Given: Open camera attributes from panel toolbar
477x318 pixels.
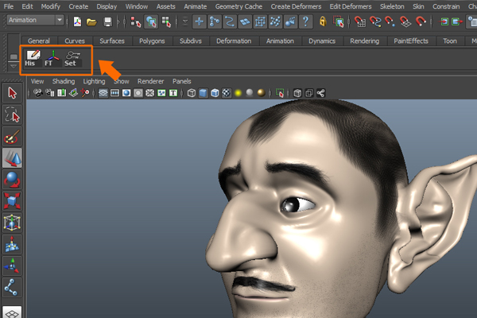Looking at the screenshot, I should pos(49,93).
